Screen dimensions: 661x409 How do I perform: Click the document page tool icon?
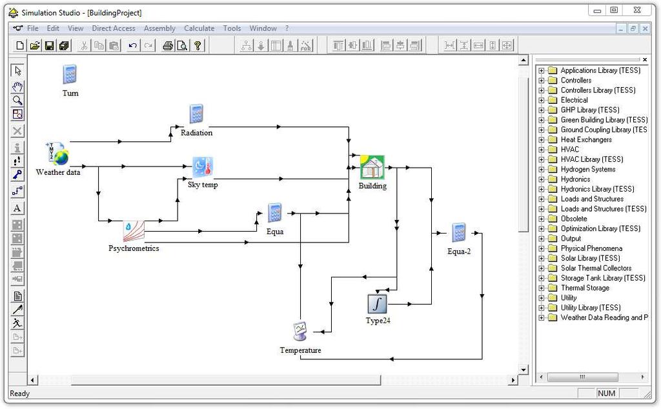17,296
